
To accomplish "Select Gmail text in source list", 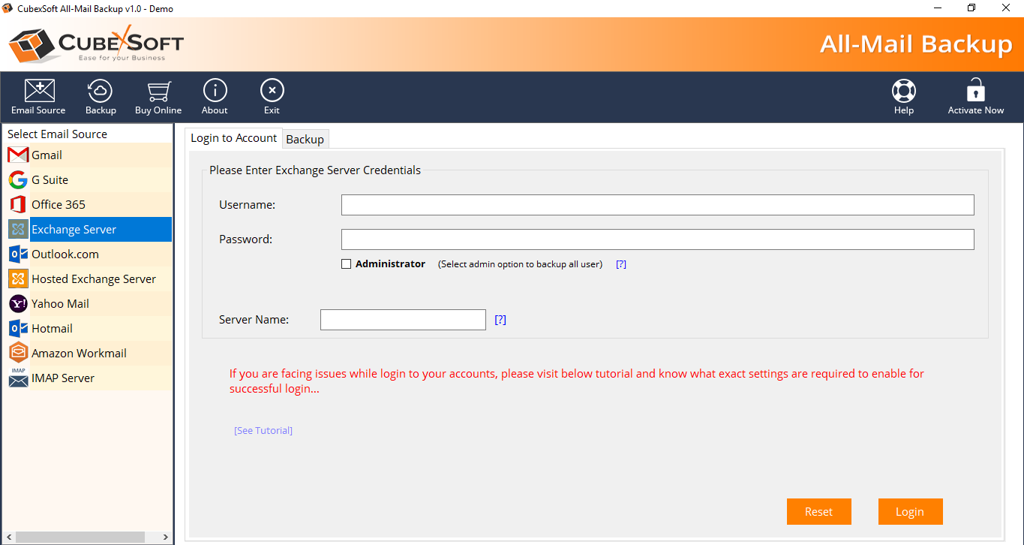I will [x=47, y=155].
